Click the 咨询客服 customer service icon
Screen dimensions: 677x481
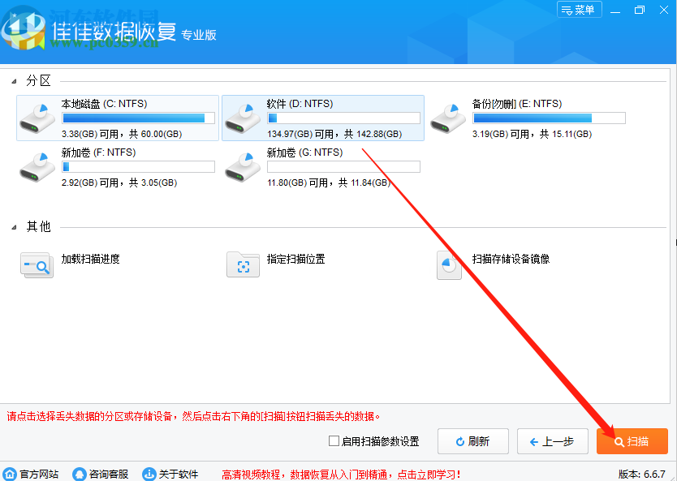click(79, 473)
